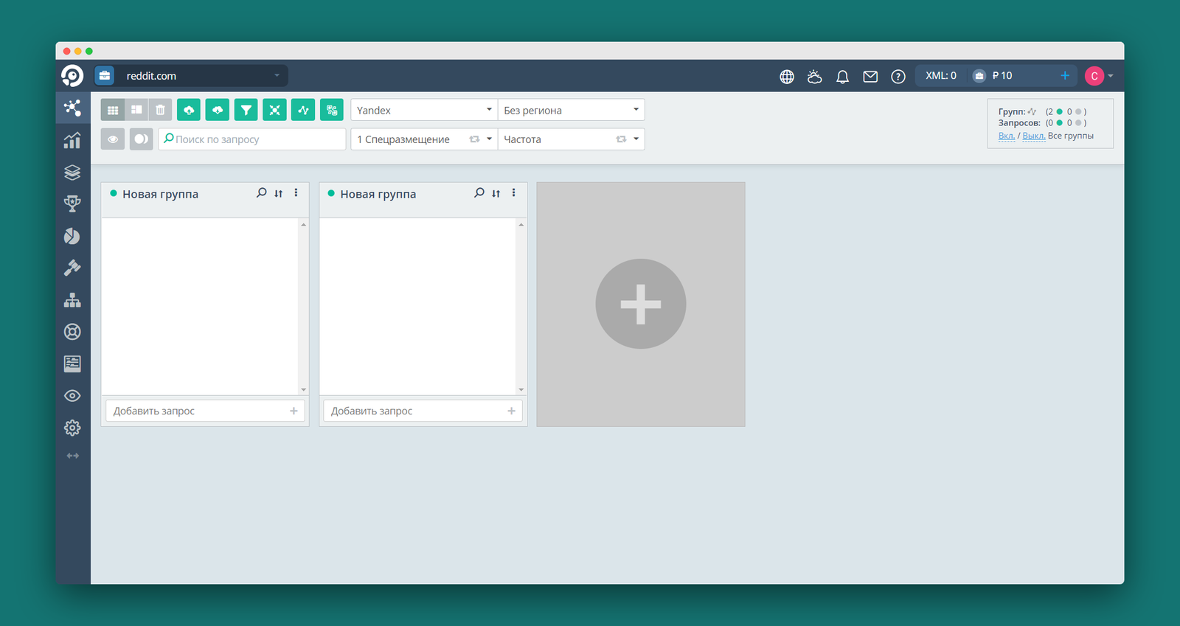1180x626 pixels.
Task: Open the Без региона region dropdown
Action: pos(572,110)
